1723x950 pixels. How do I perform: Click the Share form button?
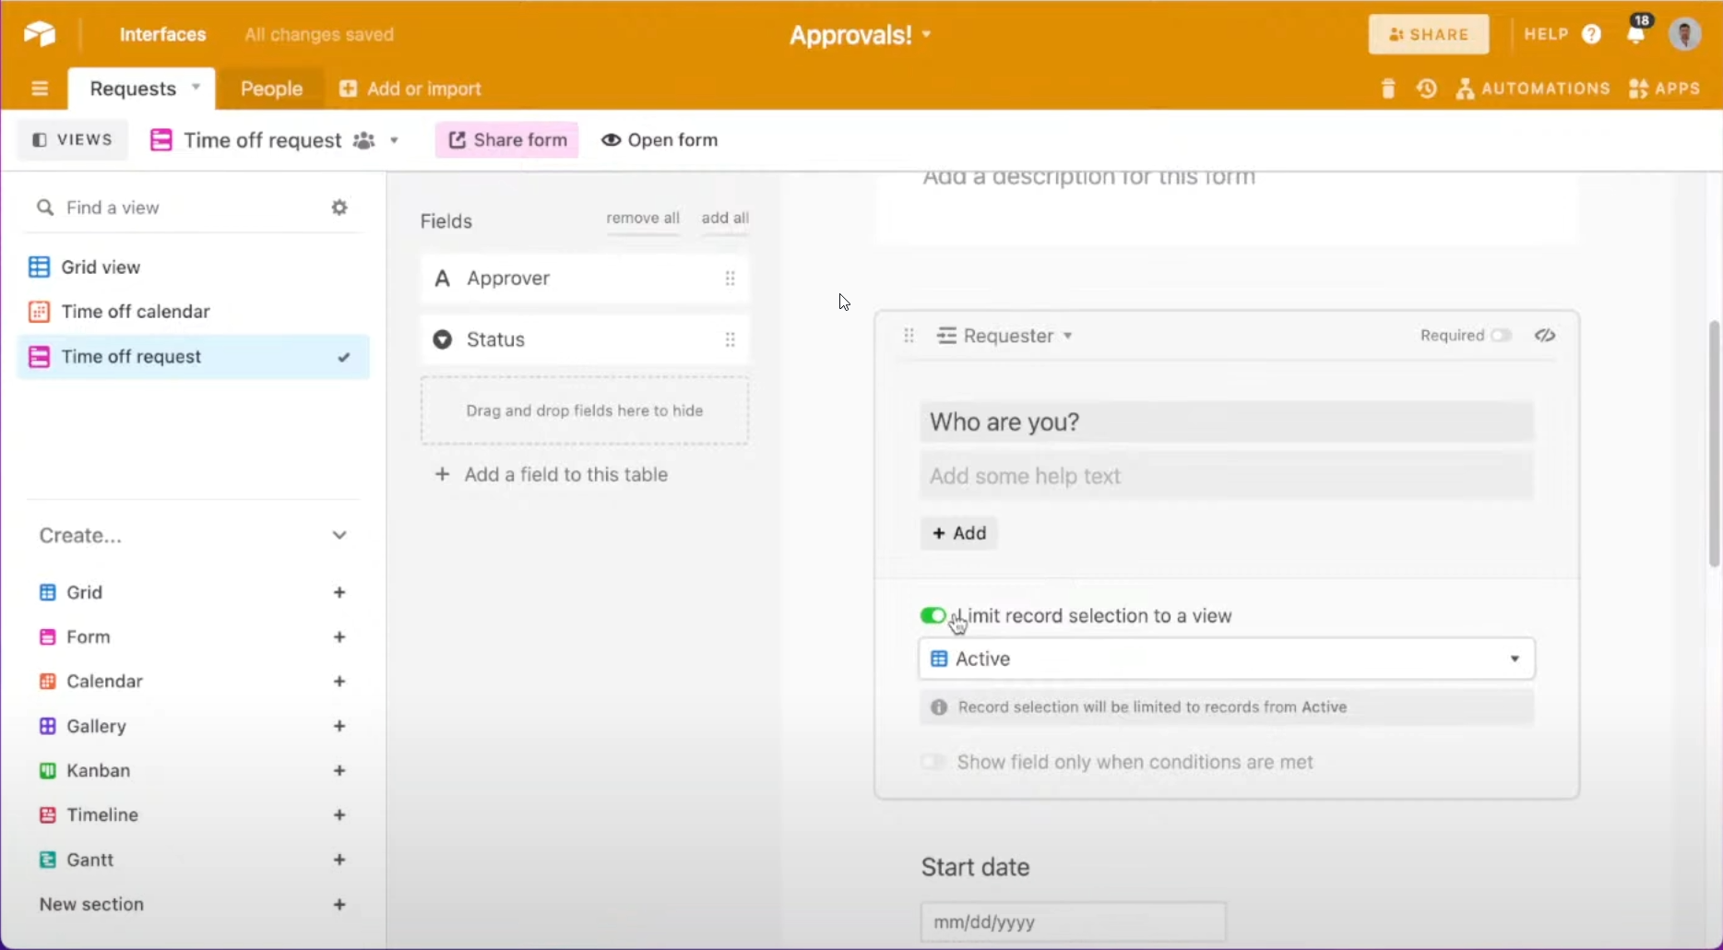(x=506, y=140)
